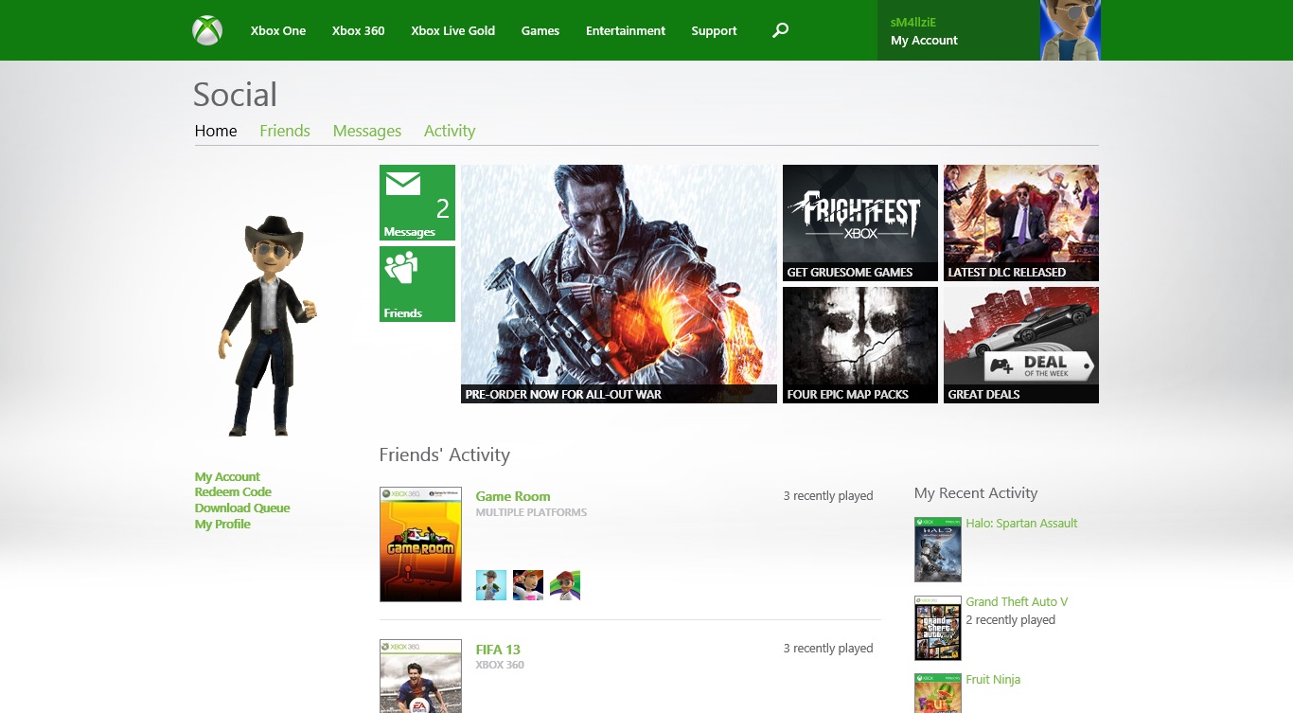Open the Frightfest gruesome games tile
The image size is (1293, 713).
click(860, 223)
